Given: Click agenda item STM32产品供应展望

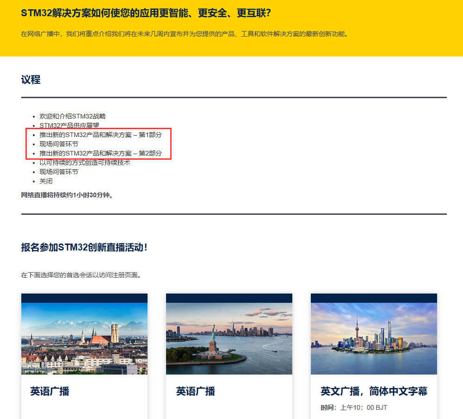Looking at the screenshot, I should [69, 125].
